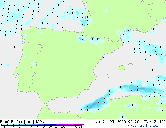The image size is (166, 128).
Task: Click the 15–20 mm blue swatch
Action: 41,125
